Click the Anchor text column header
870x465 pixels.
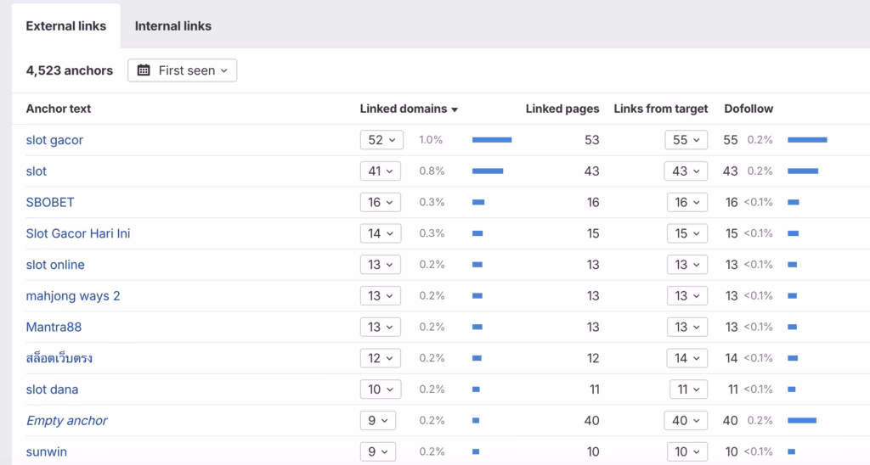[x=59, y=109]
